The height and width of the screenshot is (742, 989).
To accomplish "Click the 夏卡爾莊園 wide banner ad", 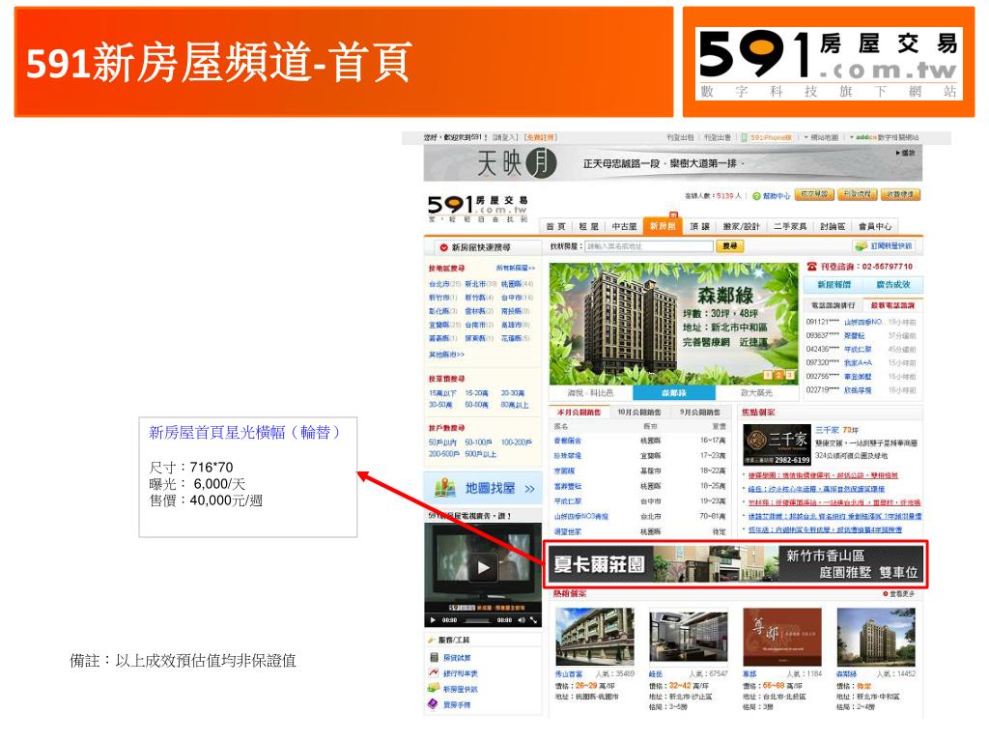I will coord(735,563).
